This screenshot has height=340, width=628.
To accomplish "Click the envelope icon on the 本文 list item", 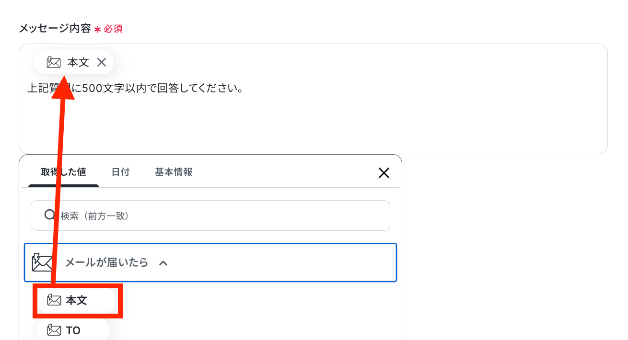I will coord(54,300).
